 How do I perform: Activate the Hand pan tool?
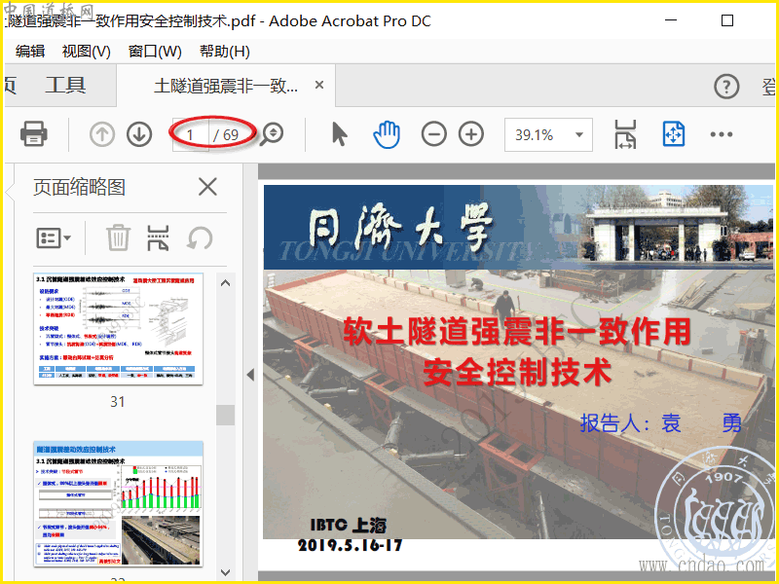(387, 134)
